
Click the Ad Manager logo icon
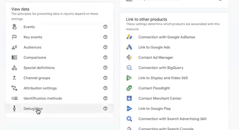pos(129,57)
